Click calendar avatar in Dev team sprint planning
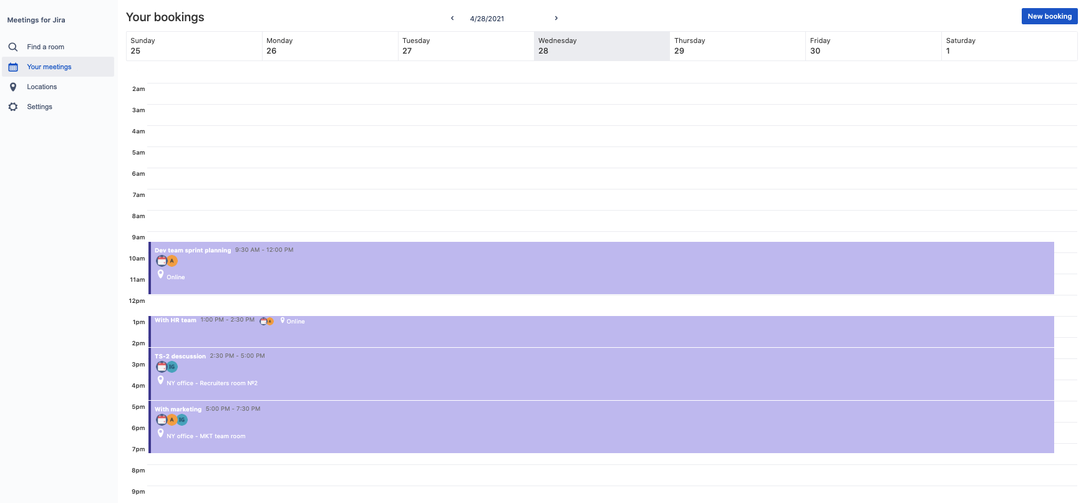 tap(162, 261)
